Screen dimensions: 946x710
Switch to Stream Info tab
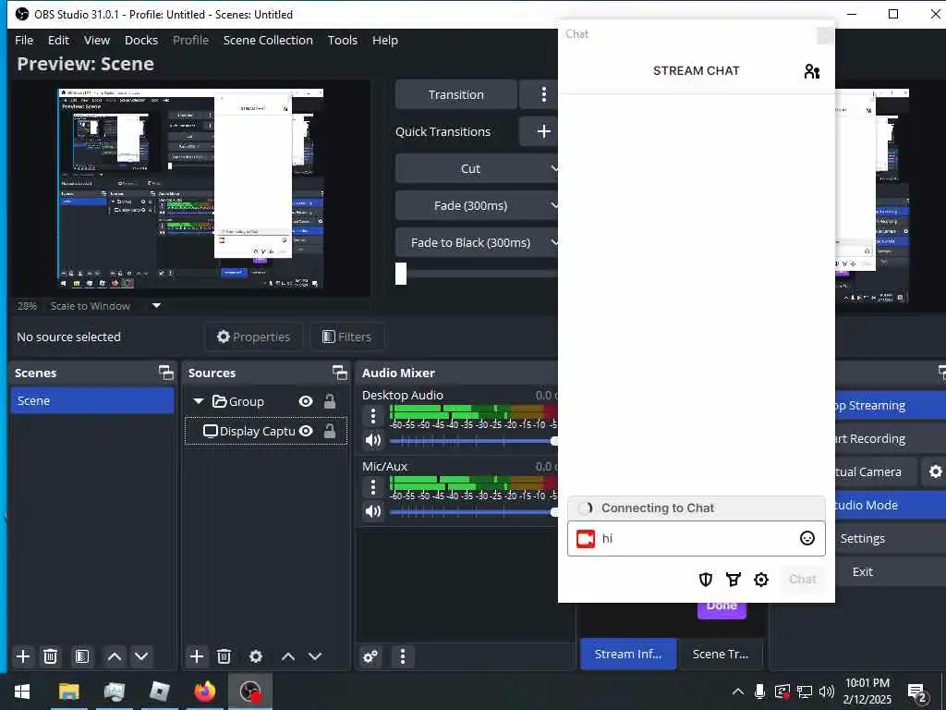pos(628,654)
